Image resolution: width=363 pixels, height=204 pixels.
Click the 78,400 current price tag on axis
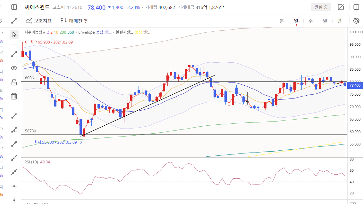tap(355, 85)
